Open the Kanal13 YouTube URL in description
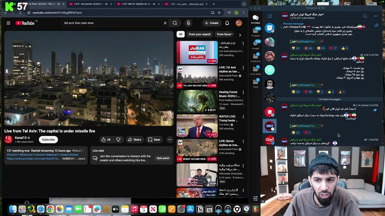 coord(33,159)
